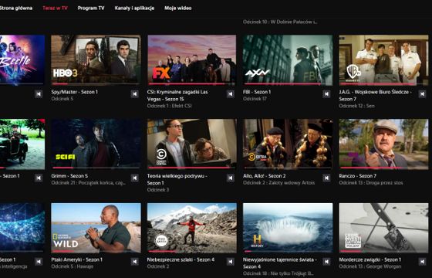Image resolution: width=432 pixels, height=278 pixels.
Task: Click start-over icon for Mordercze związki
Action: tap(422, 262)
